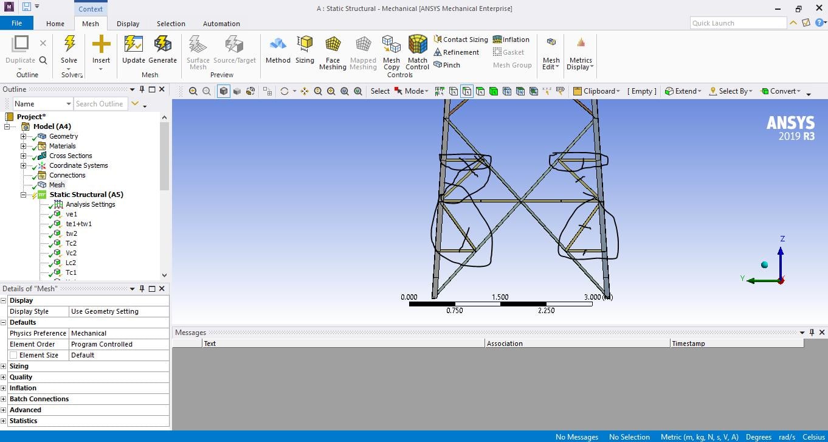Click the Quick Launch search box
The image size is (828, 442).
(739, 23)
